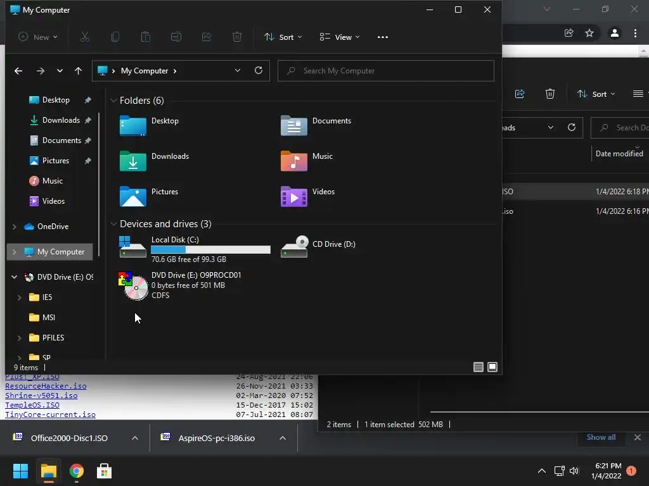649x486 pixels.
Task: Select Music in the sidebar
Action: pos(52,180)
